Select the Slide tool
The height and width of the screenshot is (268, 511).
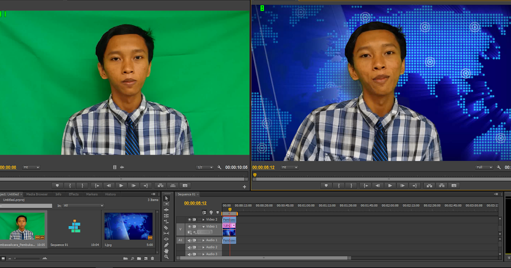(x=167, y=239)
